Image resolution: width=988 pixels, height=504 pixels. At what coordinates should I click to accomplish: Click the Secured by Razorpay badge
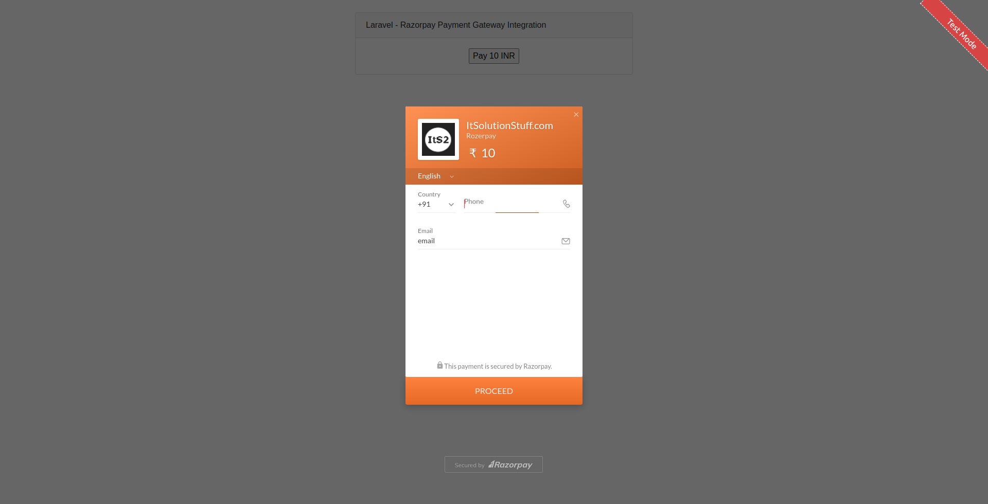tap(493, 464)
